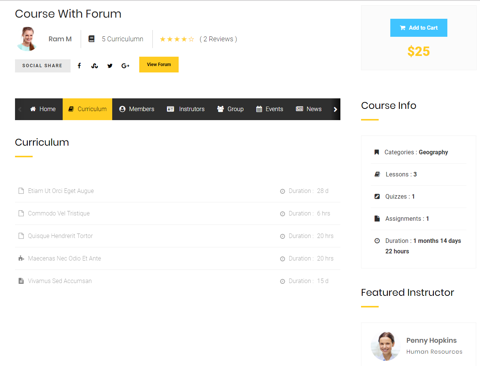Go to the Group tab
The image size is (480, 366).
pyautogui.click(x=230, y=109)
